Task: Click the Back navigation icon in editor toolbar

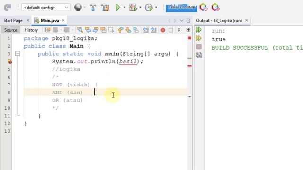Action: 55,30
